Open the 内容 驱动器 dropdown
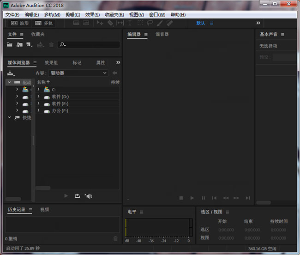Screen dimensions: 300x255 (78, 73)
